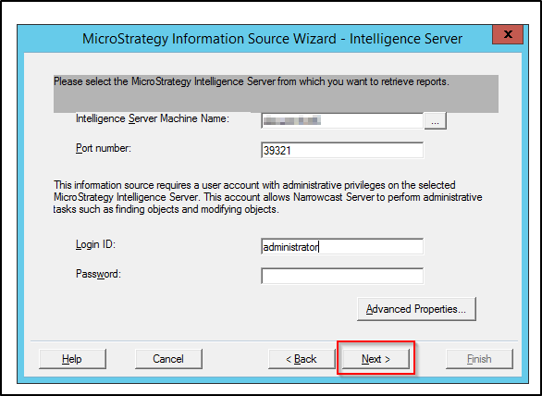Go back with the < Back button
This screenshot has width=542, height=396.
[x=302, y=359]
